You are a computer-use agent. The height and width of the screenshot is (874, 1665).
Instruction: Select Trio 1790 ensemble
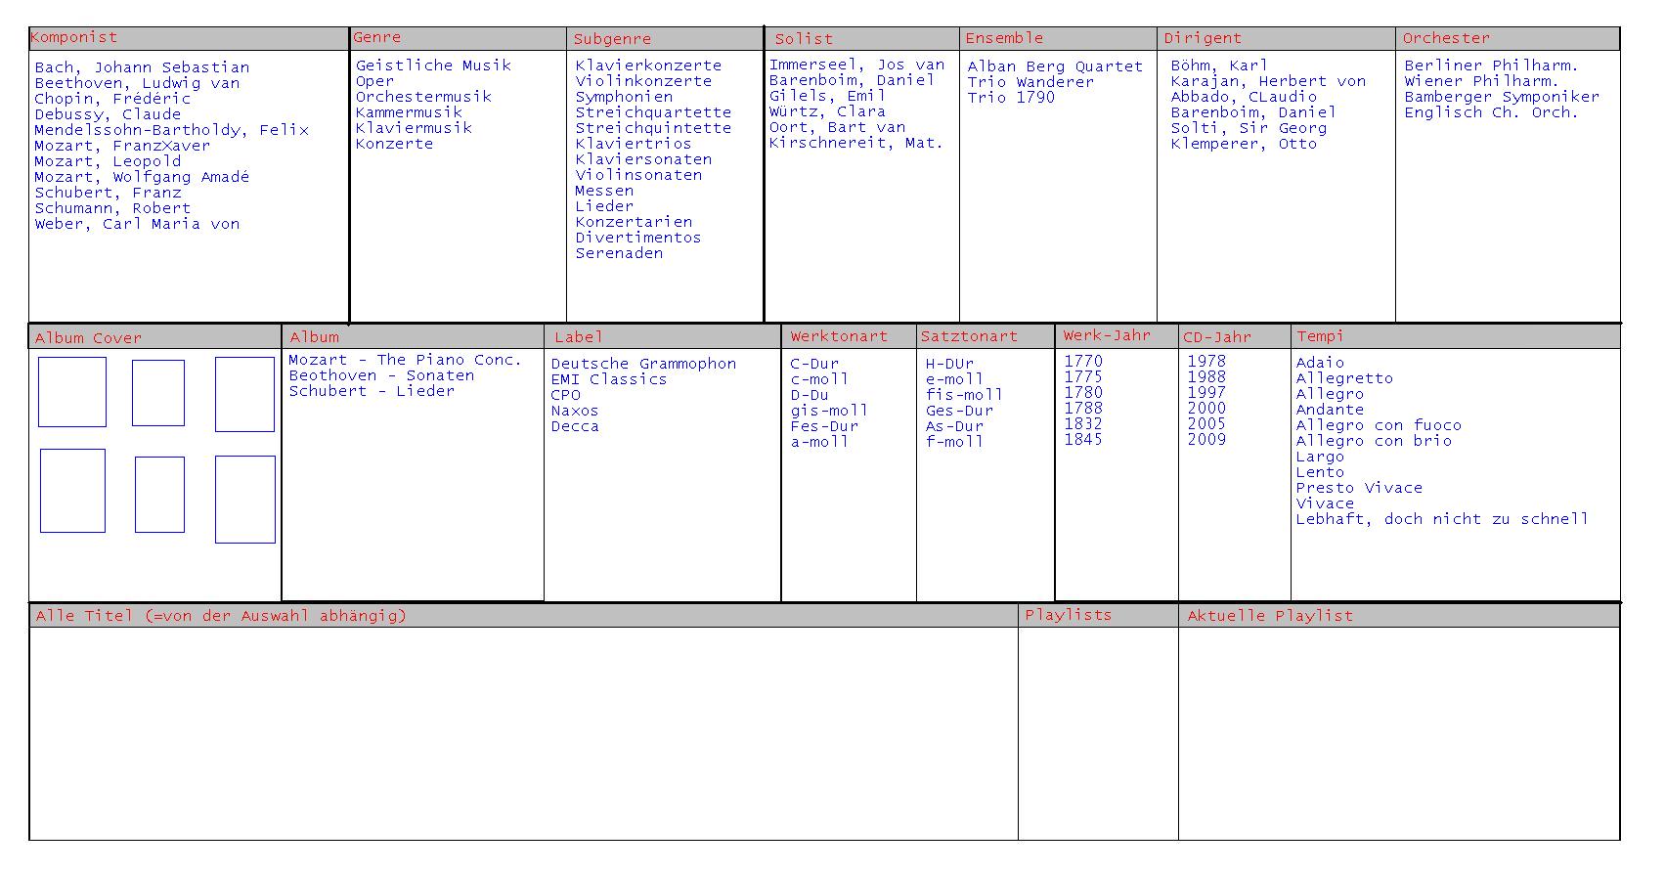(x=1011, y=98)
